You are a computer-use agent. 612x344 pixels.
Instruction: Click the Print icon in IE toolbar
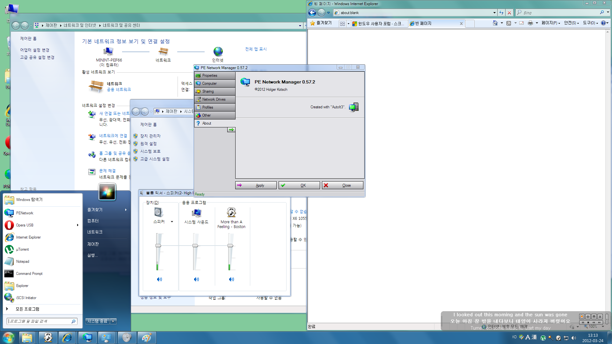[530, 23]
